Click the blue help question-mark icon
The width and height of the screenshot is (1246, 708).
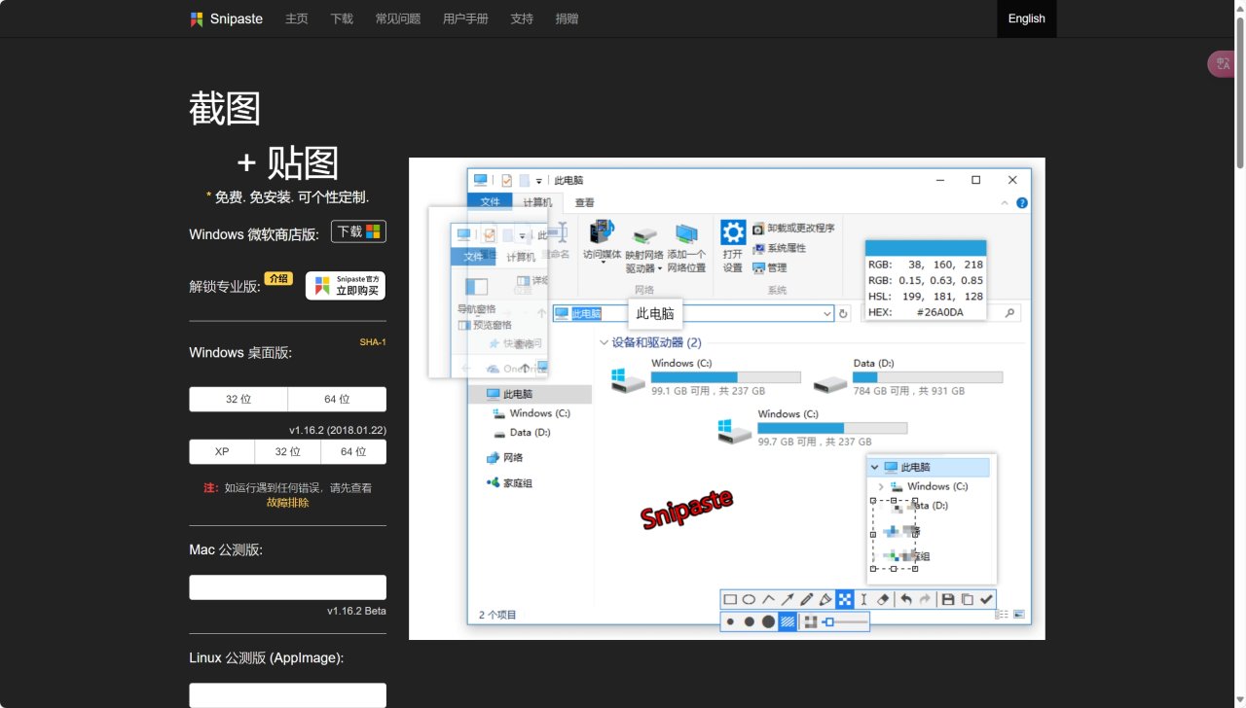1021,203
